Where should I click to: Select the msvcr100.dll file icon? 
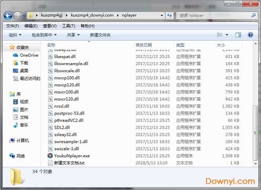(x=50, y=92)
